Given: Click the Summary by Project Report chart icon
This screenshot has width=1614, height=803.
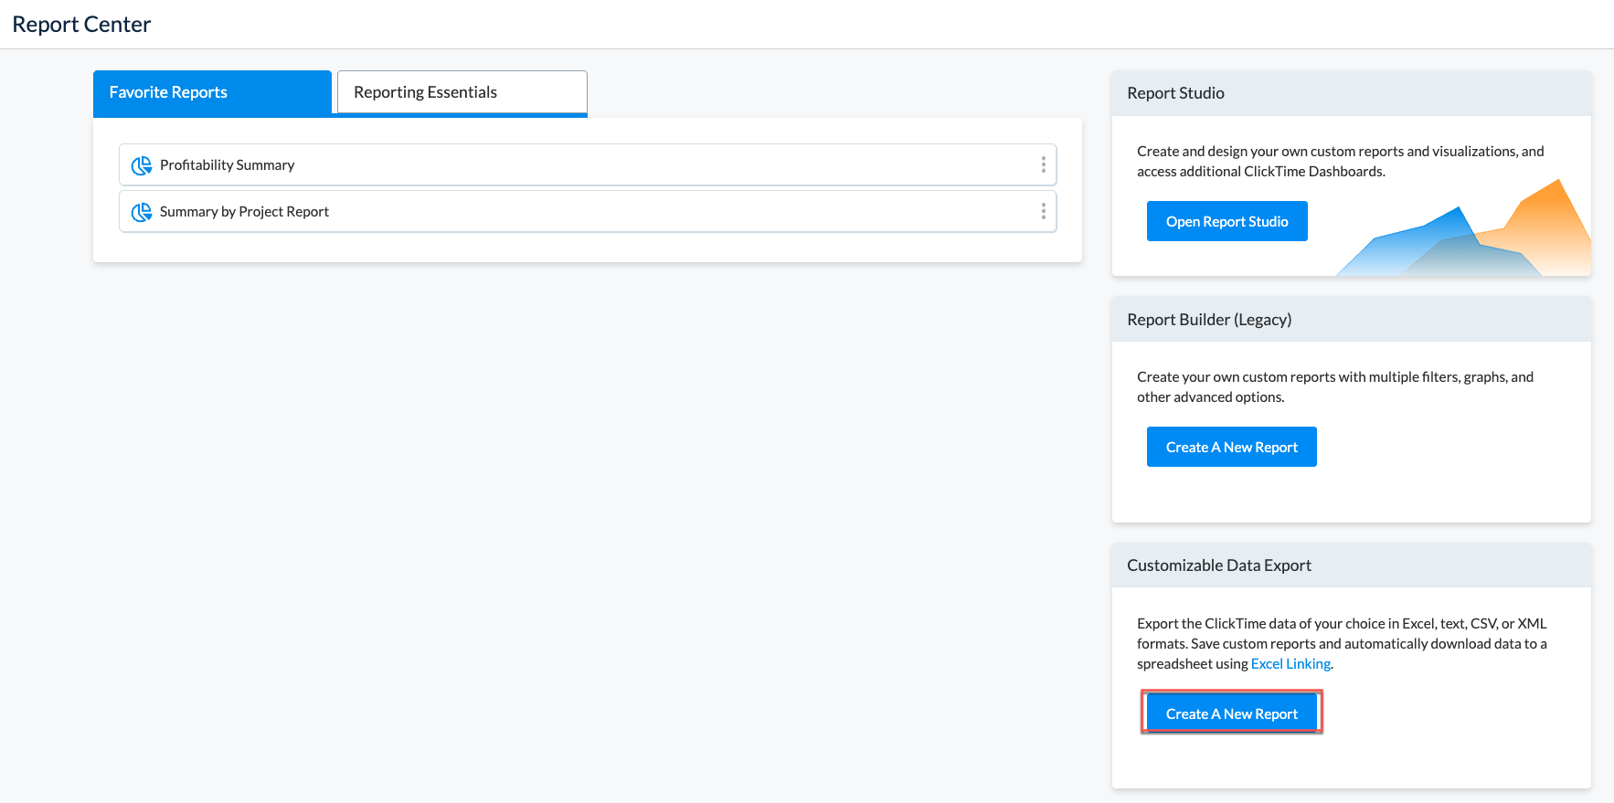Looking at the screenshot, I should pos(142,212).
